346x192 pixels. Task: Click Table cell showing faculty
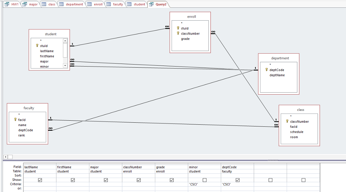238,171
